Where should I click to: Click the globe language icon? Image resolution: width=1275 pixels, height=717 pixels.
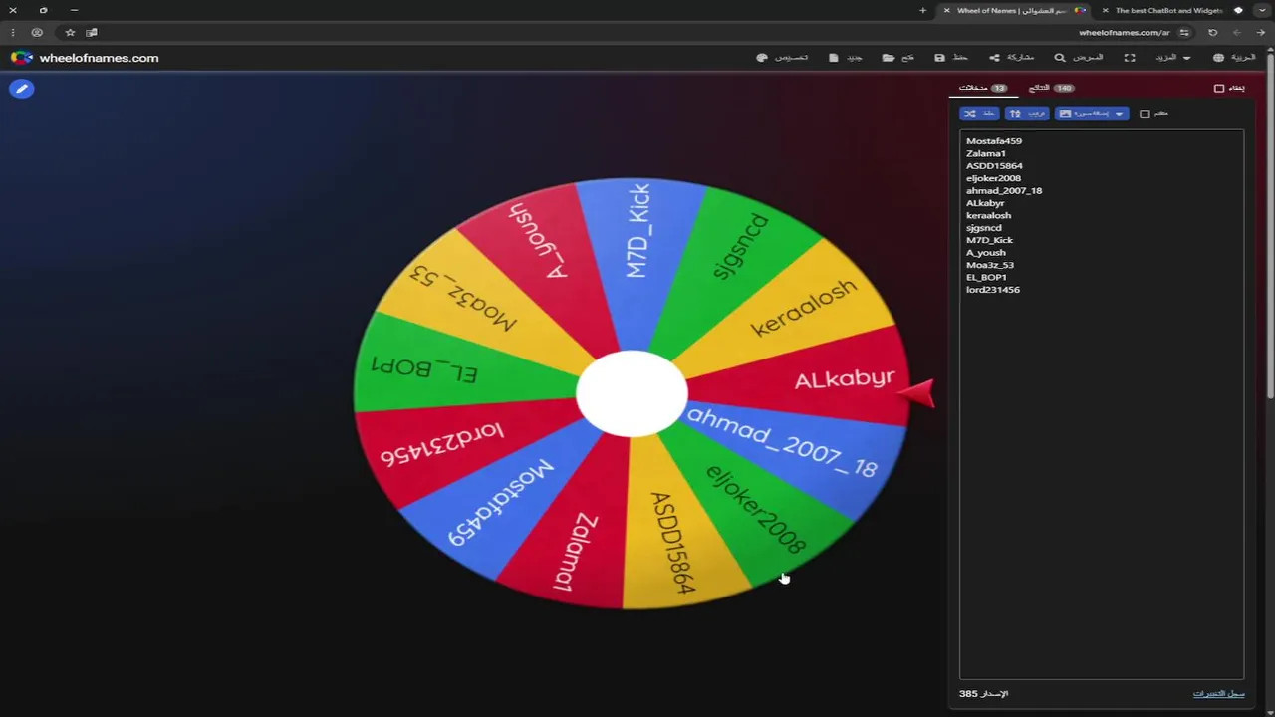click(x=1218, y=58)
